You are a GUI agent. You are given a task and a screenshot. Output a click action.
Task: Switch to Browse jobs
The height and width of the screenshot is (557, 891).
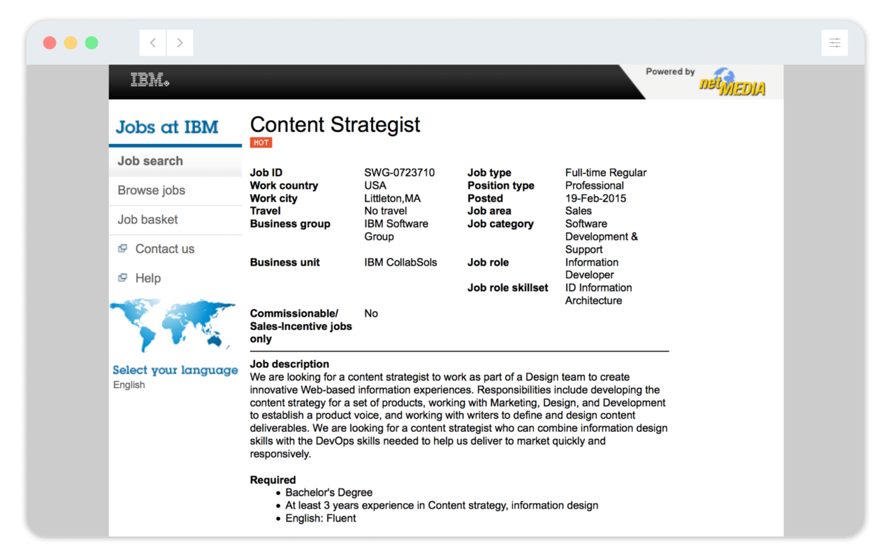tap(151, 190)
